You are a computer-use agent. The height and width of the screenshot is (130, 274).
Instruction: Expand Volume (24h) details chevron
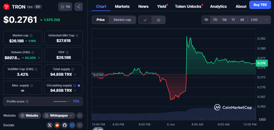tap(39, 58)
